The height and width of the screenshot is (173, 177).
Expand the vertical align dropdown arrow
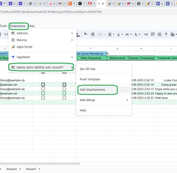(x=122, y=35)
